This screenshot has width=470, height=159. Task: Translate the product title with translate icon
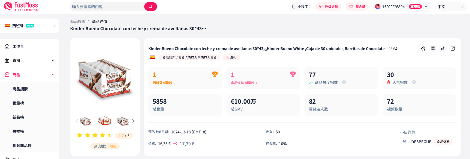(395, 48)
